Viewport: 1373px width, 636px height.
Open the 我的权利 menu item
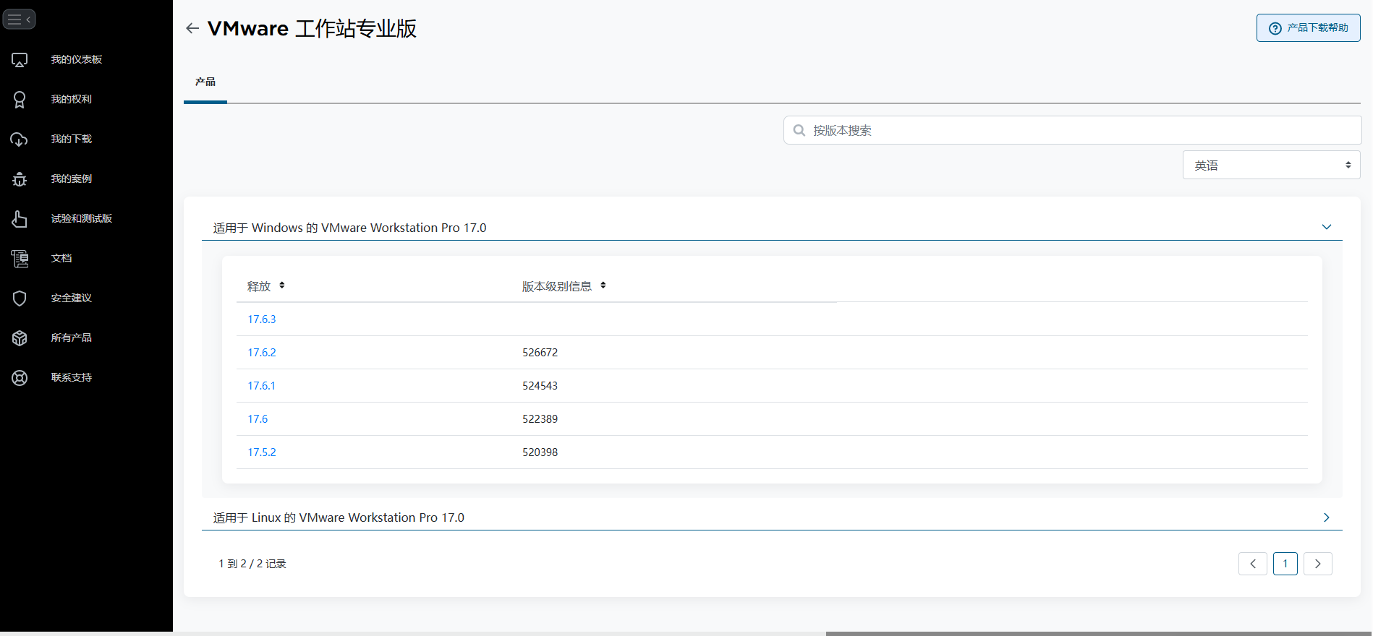[72, 99]
